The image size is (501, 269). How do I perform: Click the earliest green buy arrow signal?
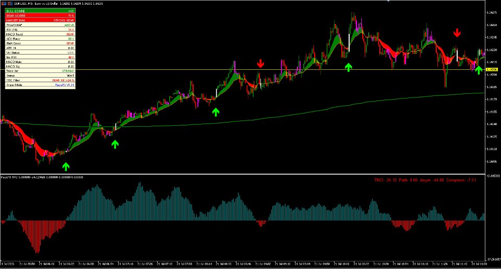(x=66, y=166)
